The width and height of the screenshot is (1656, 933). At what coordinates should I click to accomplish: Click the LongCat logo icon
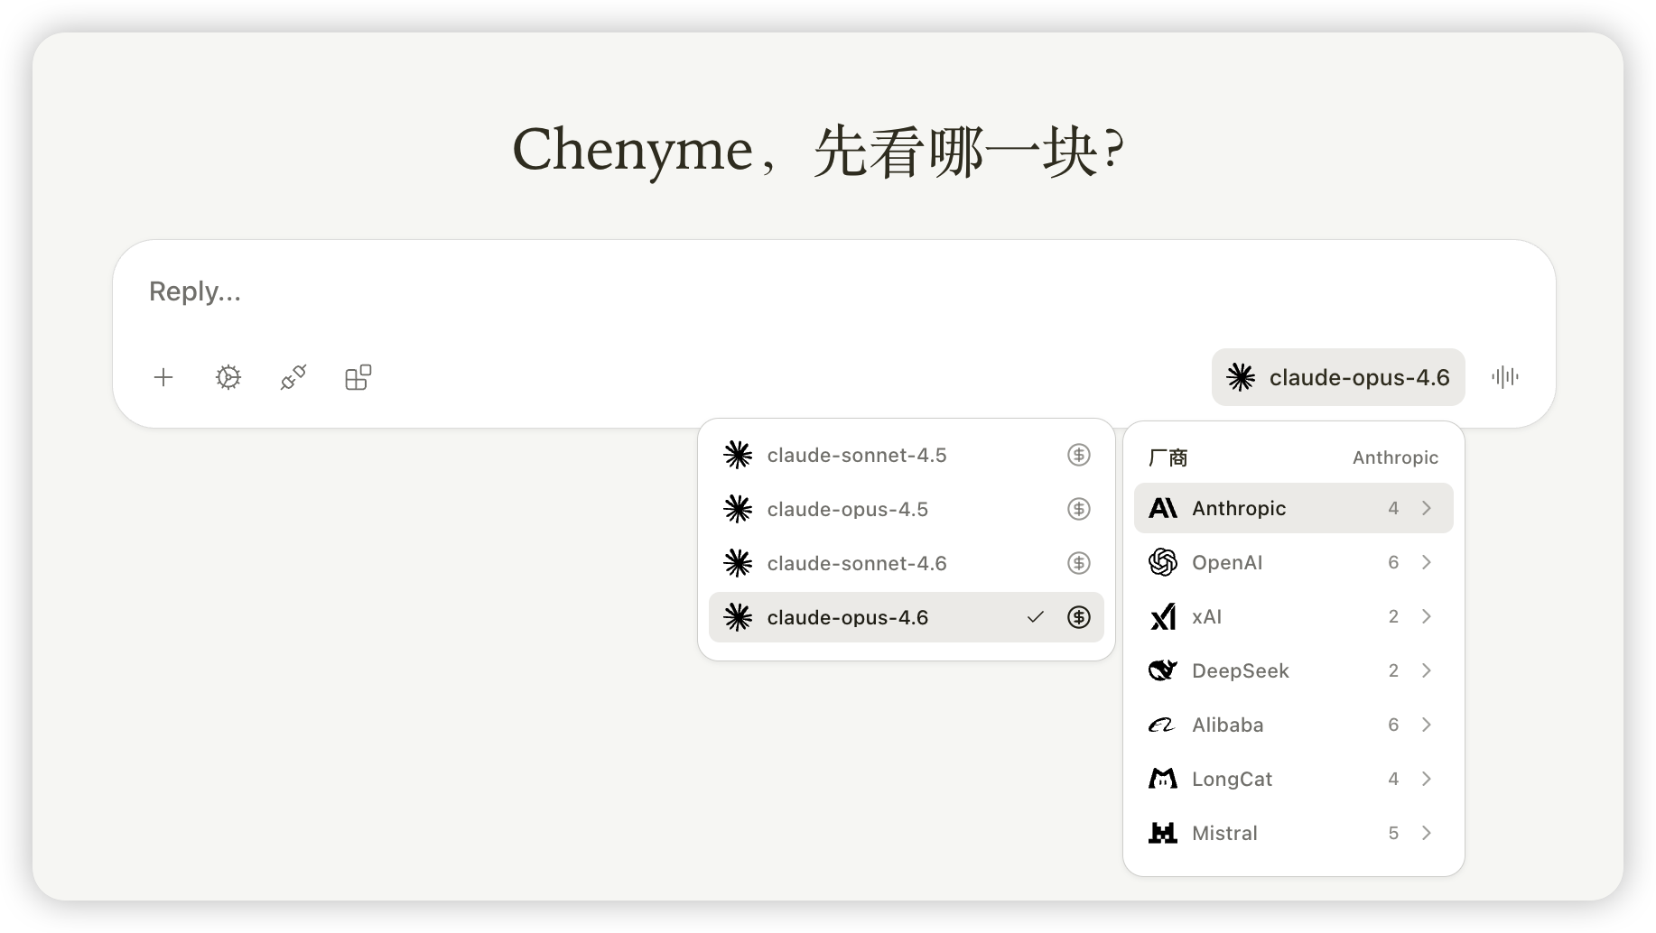[1163, 779]
